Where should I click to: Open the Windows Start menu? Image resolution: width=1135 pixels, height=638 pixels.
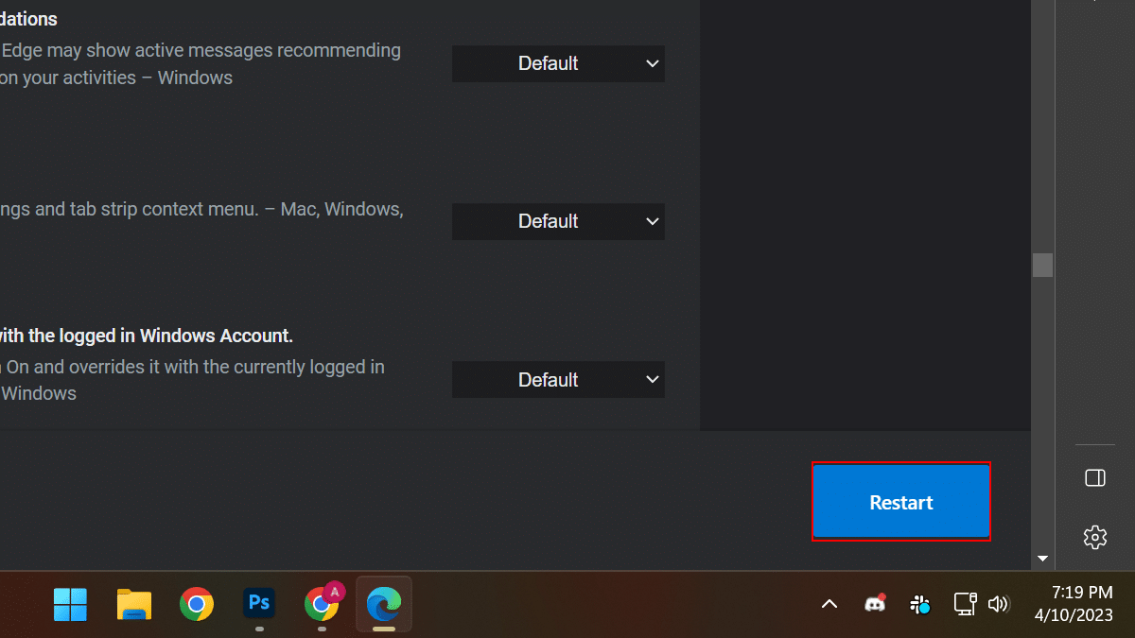70,604
